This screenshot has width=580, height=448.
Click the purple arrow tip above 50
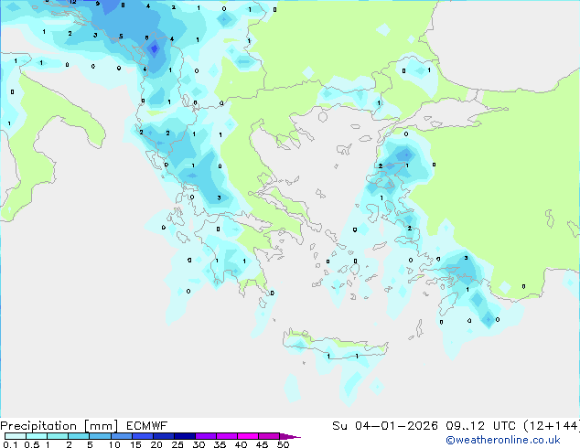pyautogui.click(x=290, y=436)
